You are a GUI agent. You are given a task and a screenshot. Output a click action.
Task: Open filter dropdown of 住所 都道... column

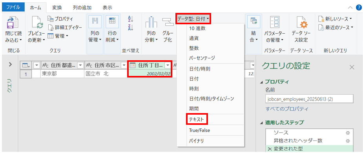(x=80, y=66)
